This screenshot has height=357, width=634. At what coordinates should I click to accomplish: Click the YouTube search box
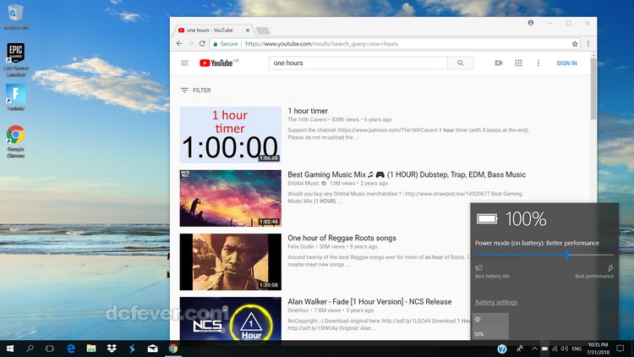(x=358, y=63)
